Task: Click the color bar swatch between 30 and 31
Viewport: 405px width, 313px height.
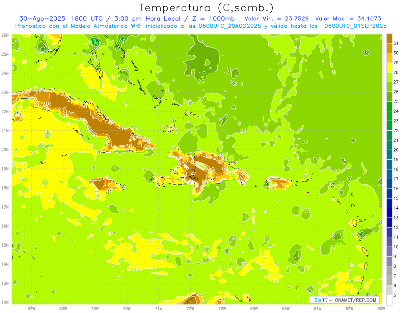Action: point(389,48)
